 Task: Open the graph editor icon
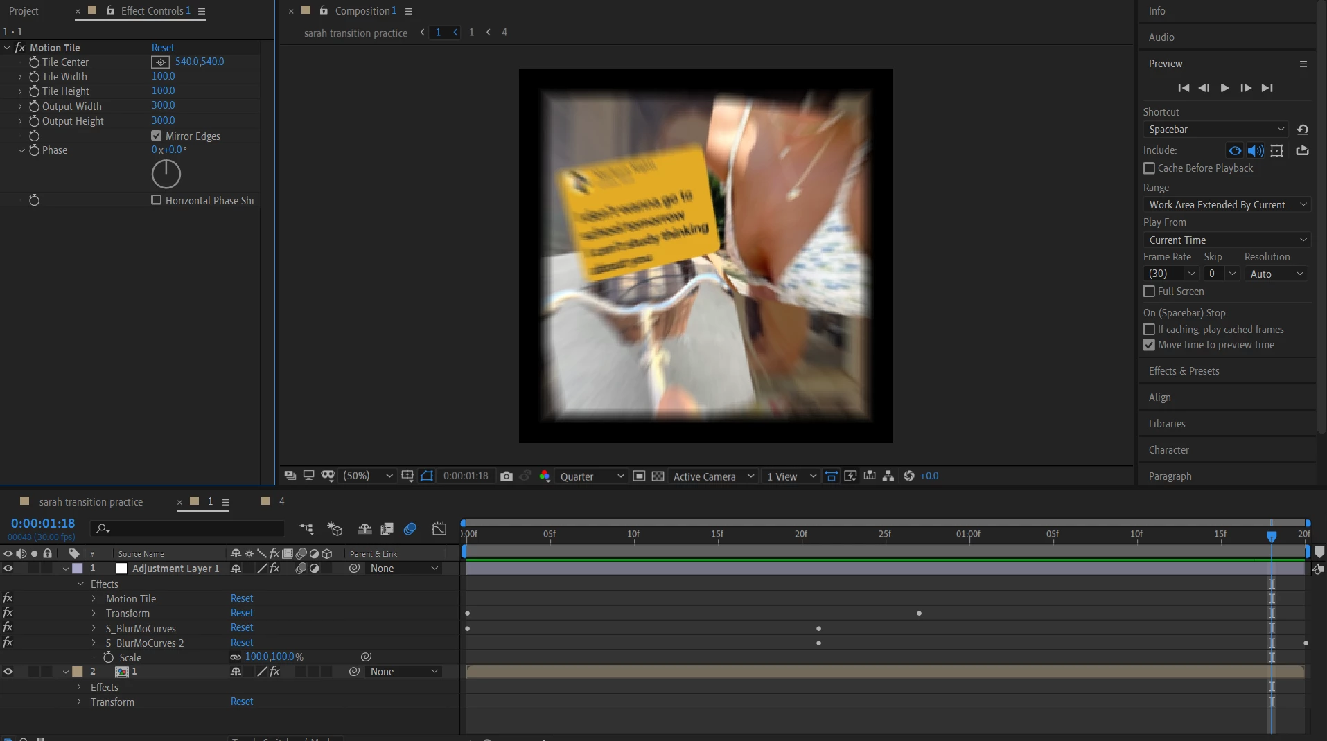pos(439,529)
